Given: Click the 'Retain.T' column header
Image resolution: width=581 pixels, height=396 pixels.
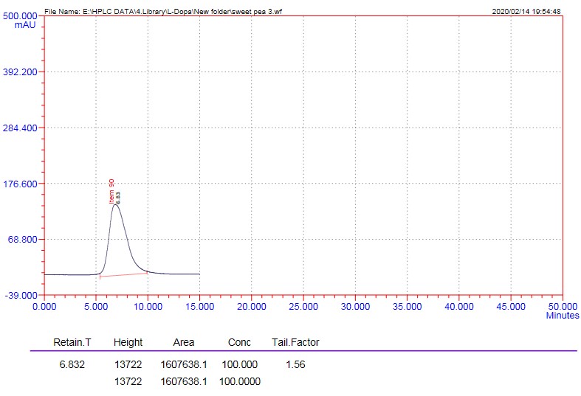Looking at the screenshot, I should (72, 343).
